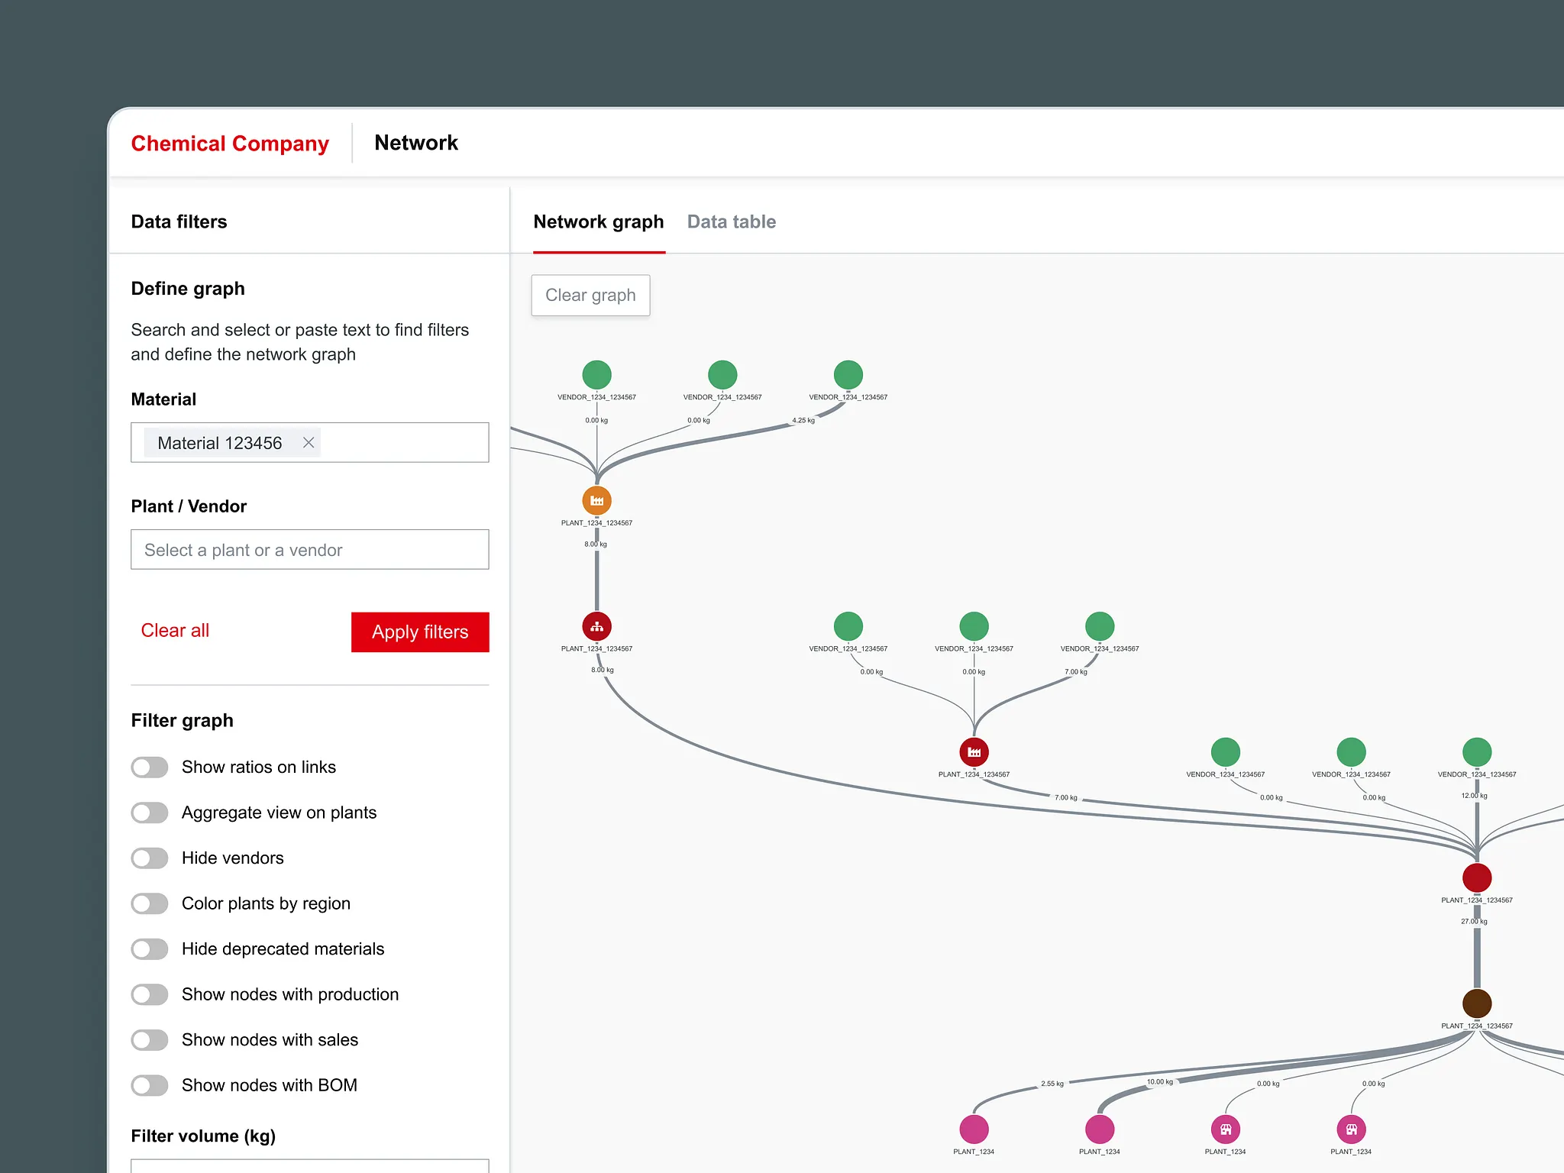Open the Plant / Vendor selector

(309, 550)
